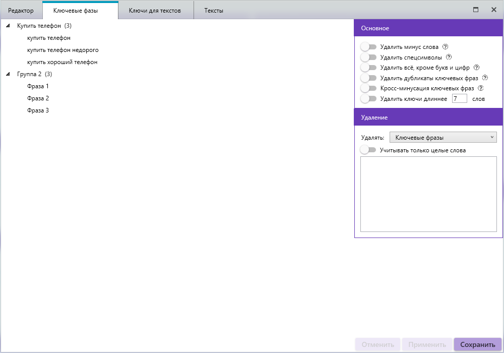The width and height of the screenshot is (504, 353).
Task: Select the phrase купить телефон недорого
Action: [x=62, y=50]
